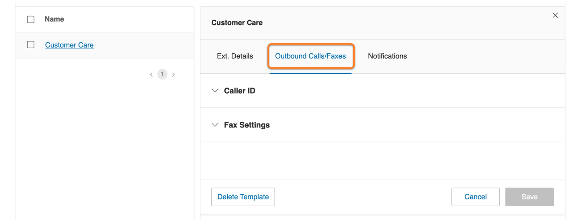Switch to the Ext. Details tab
The width and height of the screenshot is (581, 223).
point(235,56)
